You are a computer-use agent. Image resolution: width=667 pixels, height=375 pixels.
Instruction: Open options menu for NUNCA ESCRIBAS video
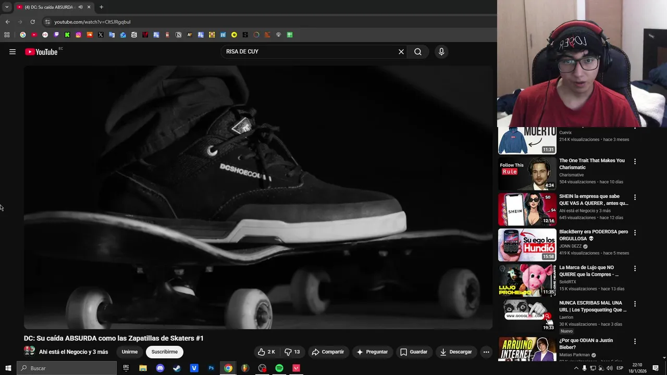635,304
